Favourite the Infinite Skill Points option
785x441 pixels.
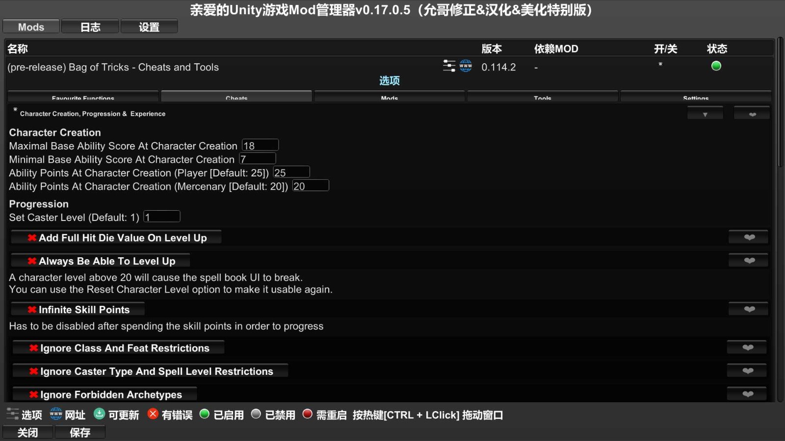tap(749, 309)
